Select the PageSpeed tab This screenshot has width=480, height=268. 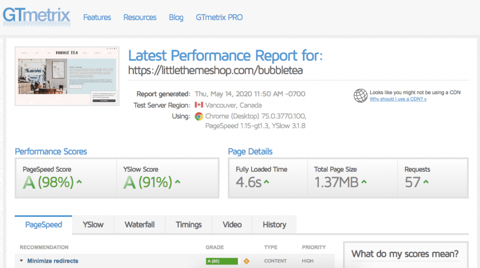click(44, 225)
